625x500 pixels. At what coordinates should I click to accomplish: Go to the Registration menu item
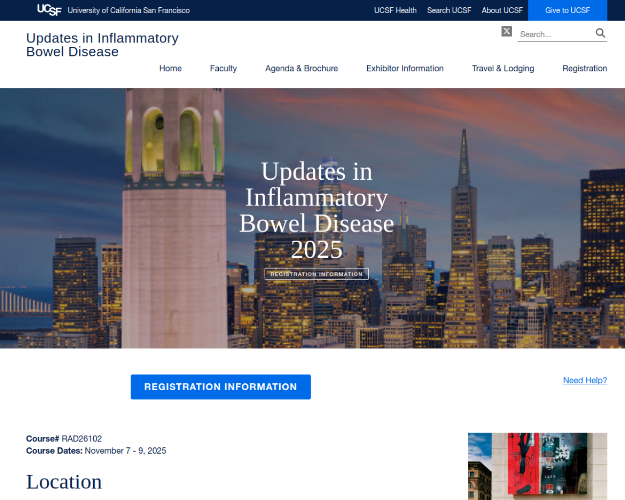[584, 68]
